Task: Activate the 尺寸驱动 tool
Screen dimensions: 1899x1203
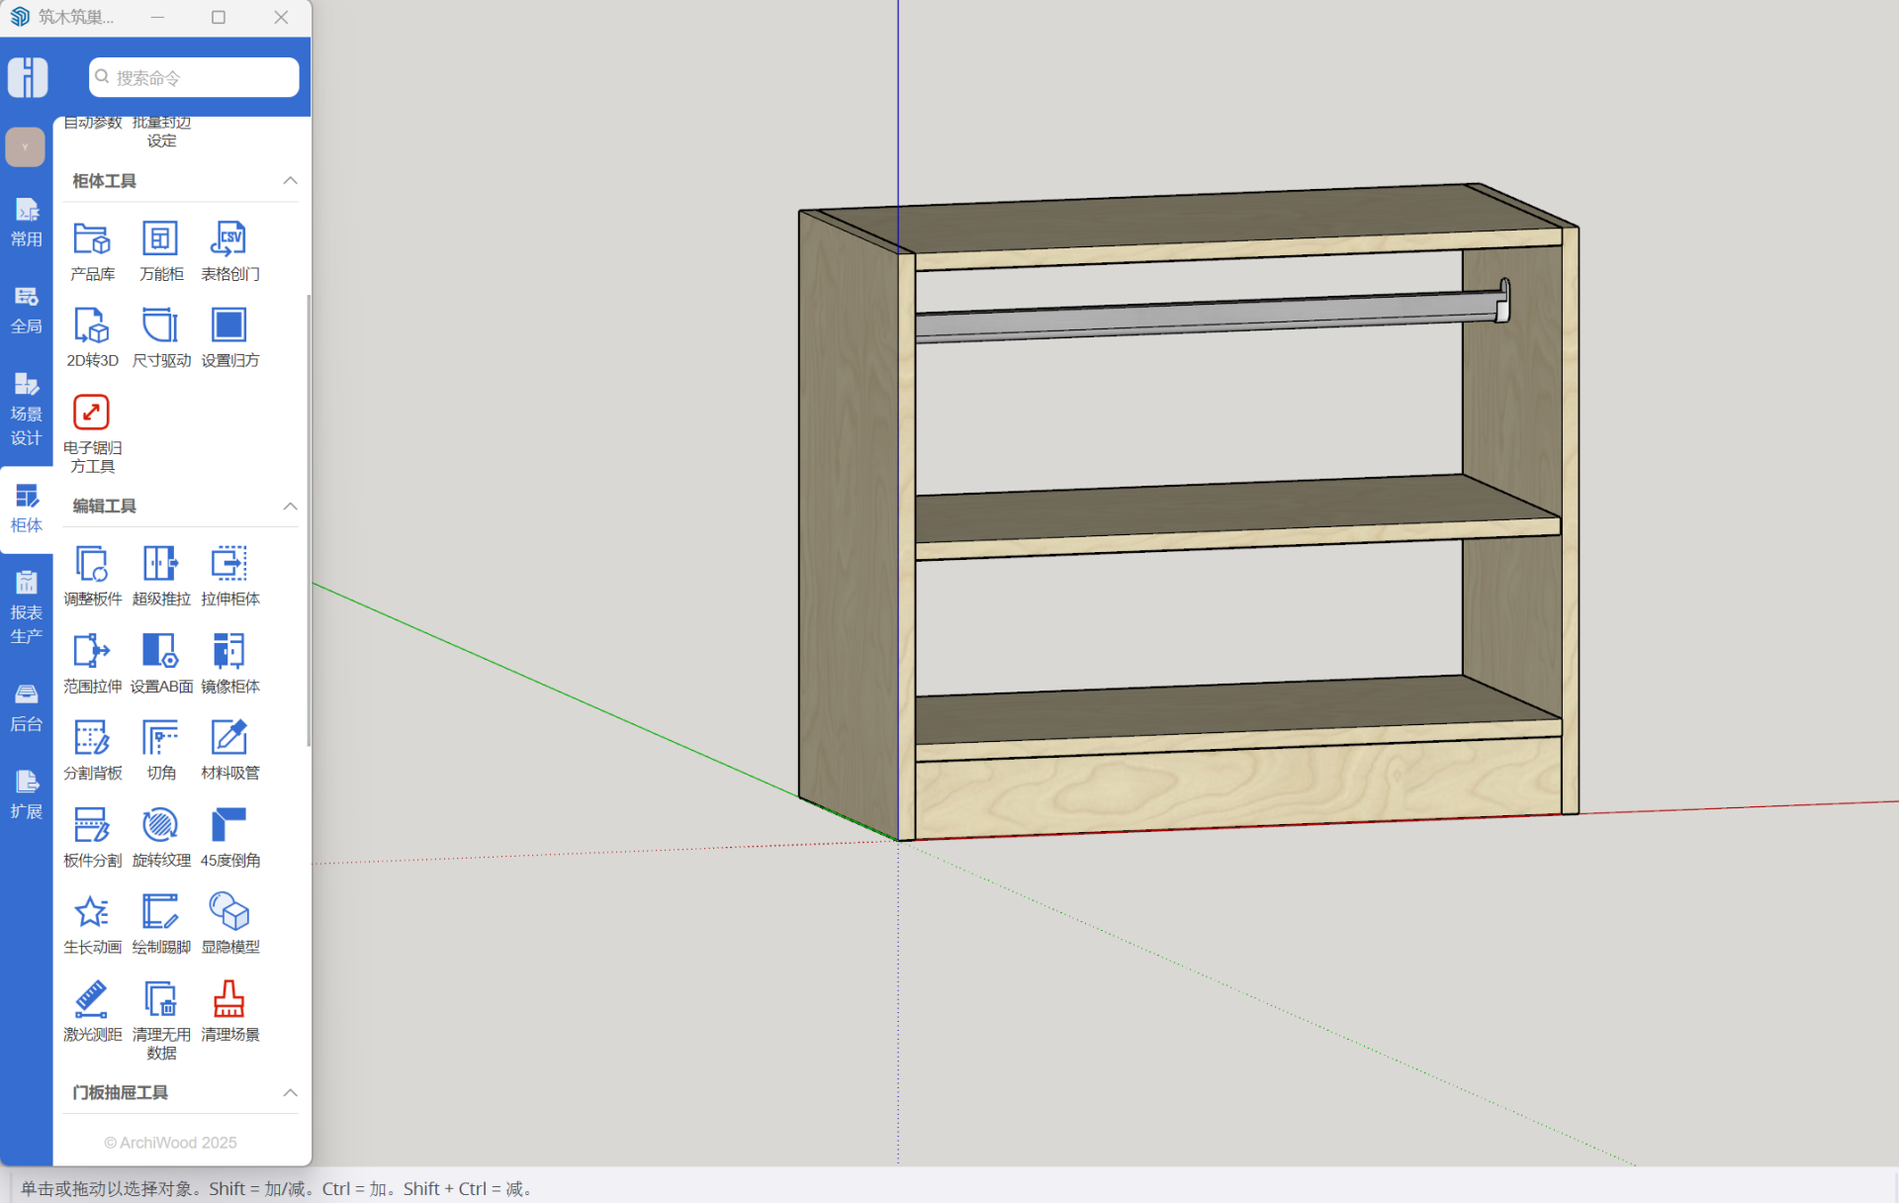Action: tap(160, 326)
